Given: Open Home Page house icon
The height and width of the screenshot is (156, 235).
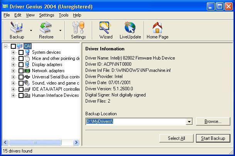Looking at the screenshot, I should pos(157,27).
